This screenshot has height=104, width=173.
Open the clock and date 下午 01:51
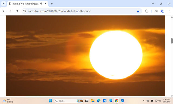click(x=167, y=101)
